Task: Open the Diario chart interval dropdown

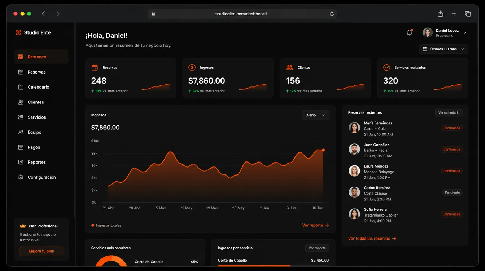Action: pos(315,115)
